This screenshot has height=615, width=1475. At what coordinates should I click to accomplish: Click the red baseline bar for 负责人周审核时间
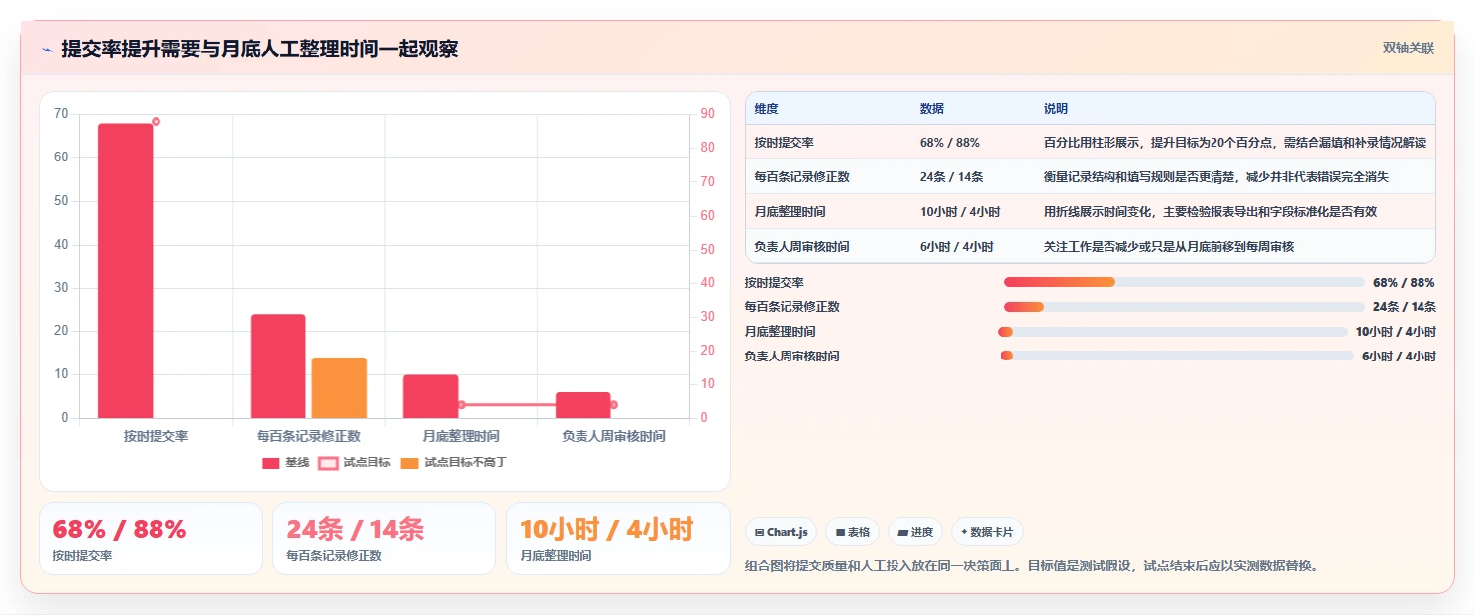583,405
